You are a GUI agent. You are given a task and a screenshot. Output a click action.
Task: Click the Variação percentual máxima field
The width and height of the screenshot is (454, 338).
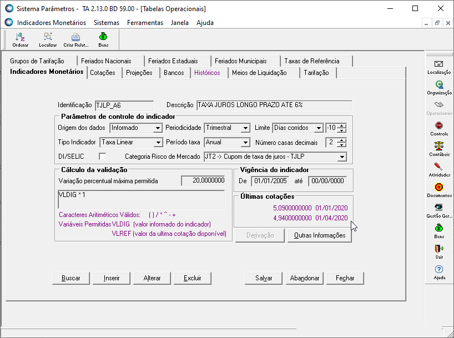[x=203, y=181]
